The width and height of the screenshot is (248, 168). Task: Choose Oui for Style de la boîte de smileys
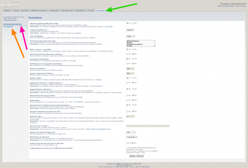127,54
